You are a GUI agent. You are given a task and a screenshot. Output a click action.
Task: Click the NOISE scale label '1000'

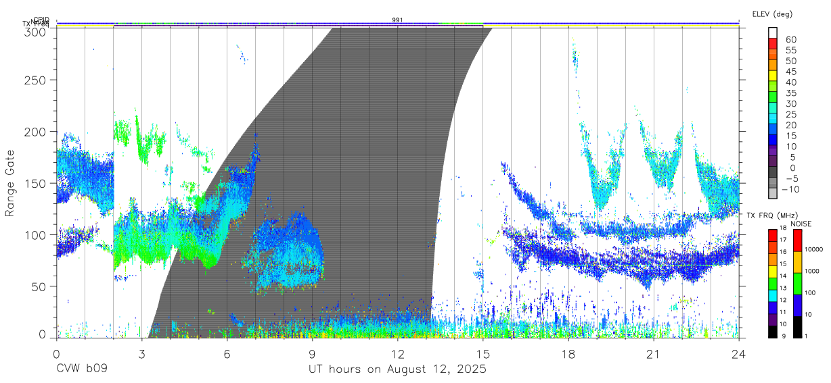[813, 271]
